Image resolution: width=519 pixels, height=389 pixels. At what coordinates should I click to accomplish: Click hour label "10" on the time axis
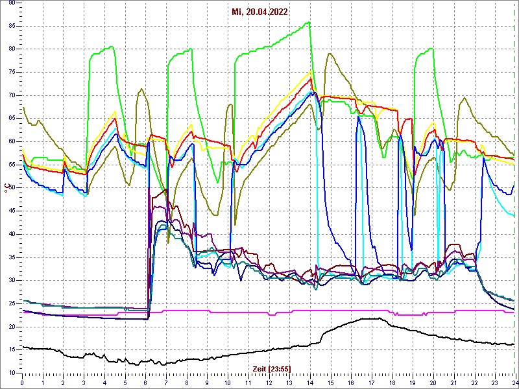click(228, 383)
